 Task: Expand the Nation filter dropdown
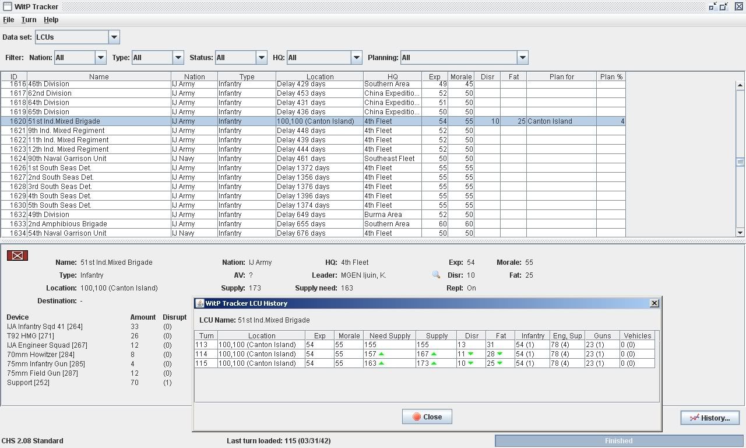pyautogui.click(x=101, y=57)
